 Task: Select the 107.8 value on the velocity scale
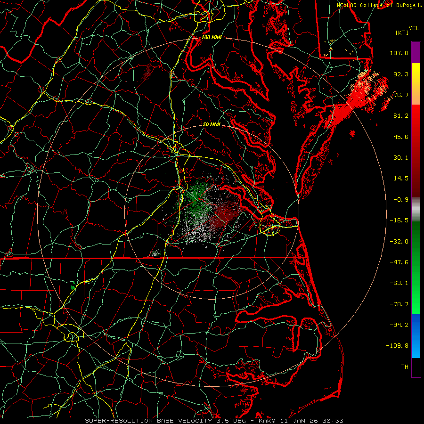coord(399,53)
